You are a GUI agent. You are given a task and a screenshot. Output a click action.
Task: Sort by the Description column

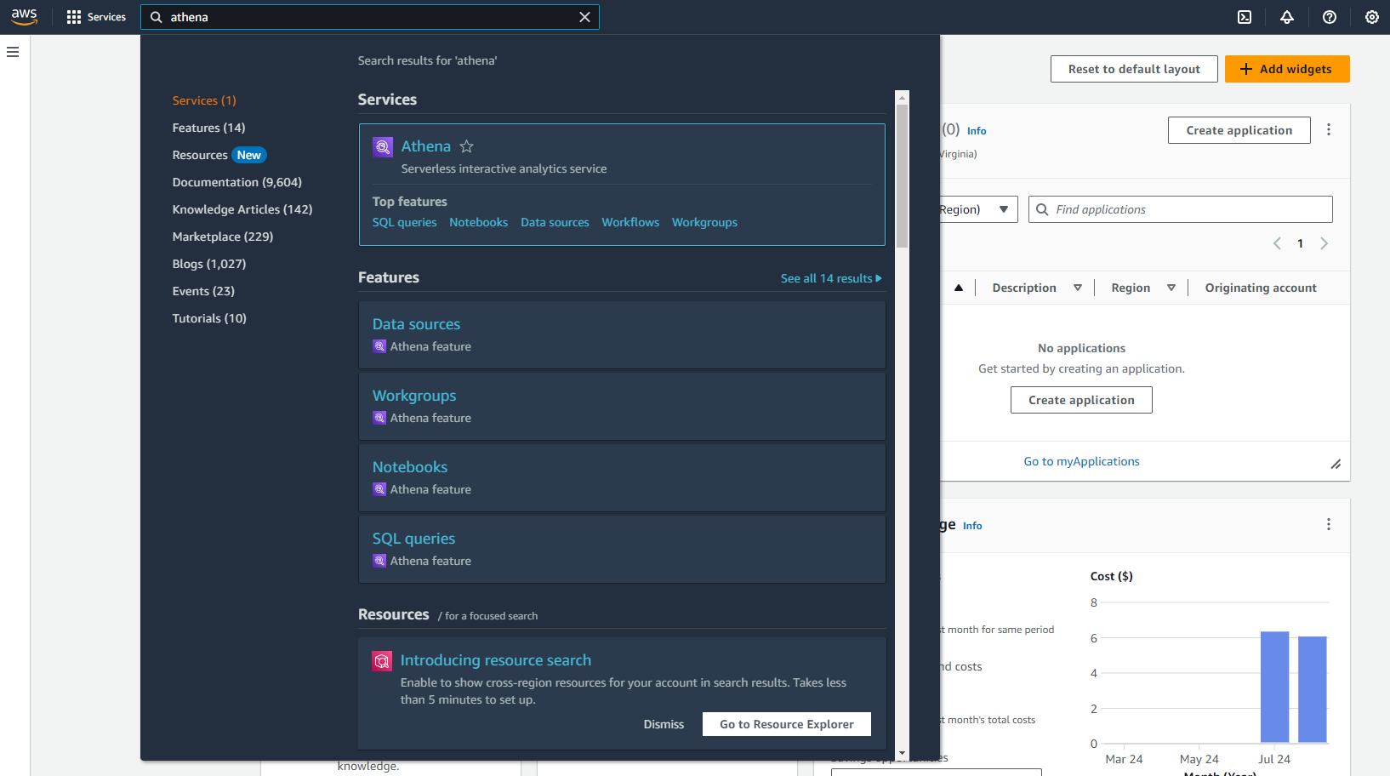(x=1037, y=288)
